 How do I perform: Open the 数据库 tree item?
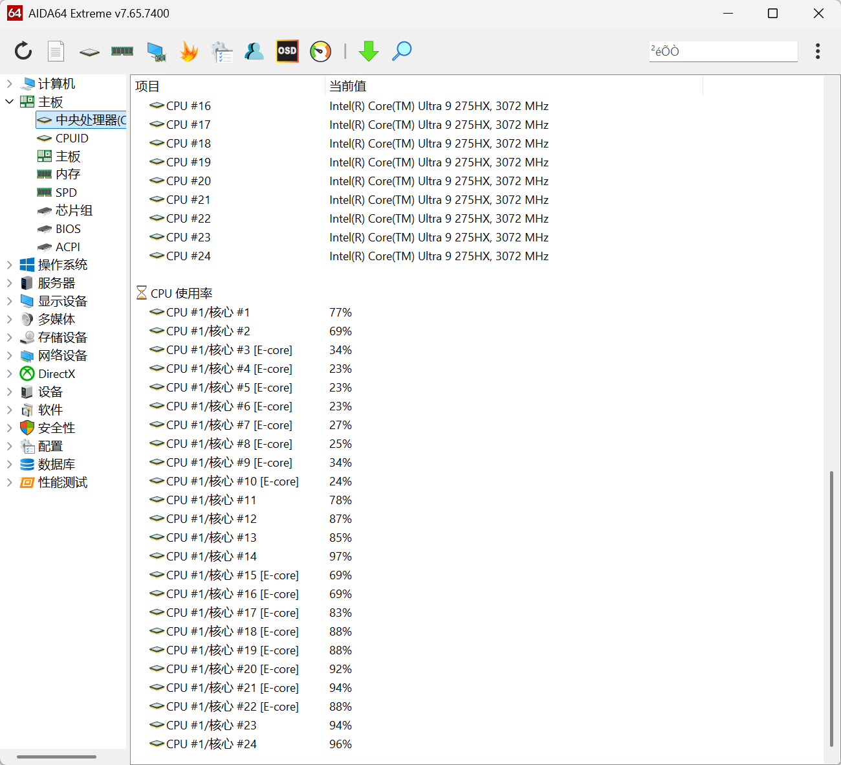pyautogui.click(x=56, y=464)
